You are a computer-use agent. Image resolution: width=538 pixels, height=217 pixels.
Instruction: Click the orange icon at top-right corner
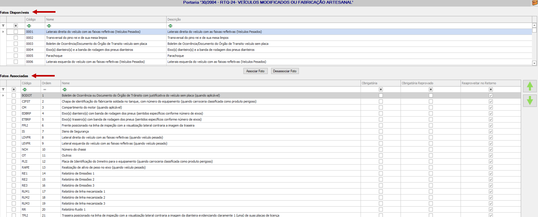534,3
